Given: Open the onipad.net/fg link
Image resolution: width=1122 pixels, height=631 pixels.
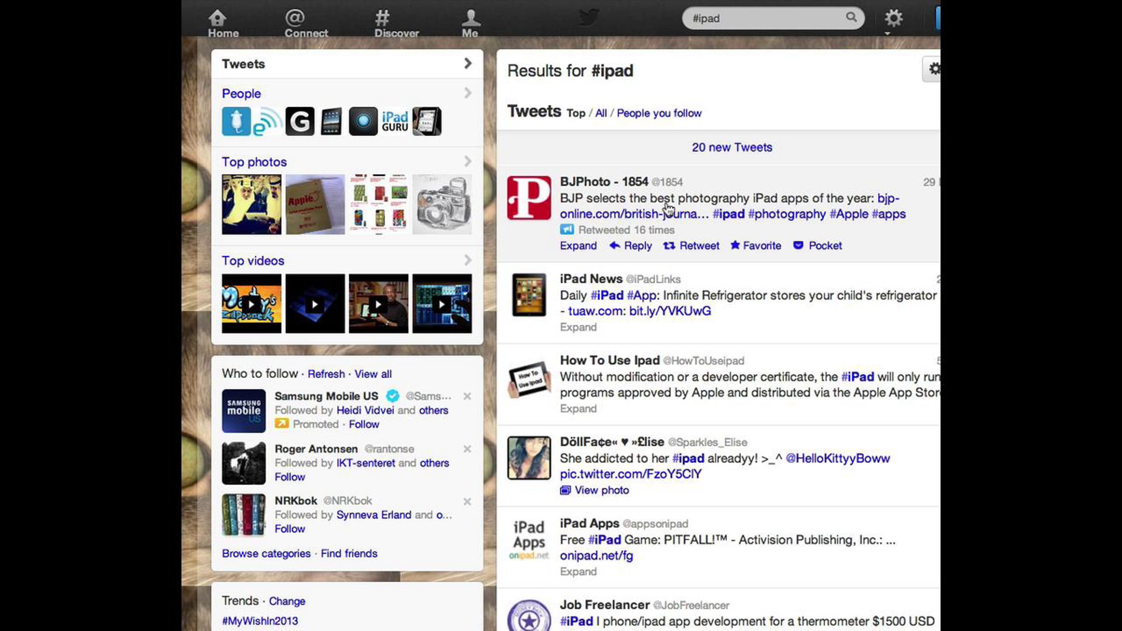Looking at the screenshot, I should click(597, 556).
